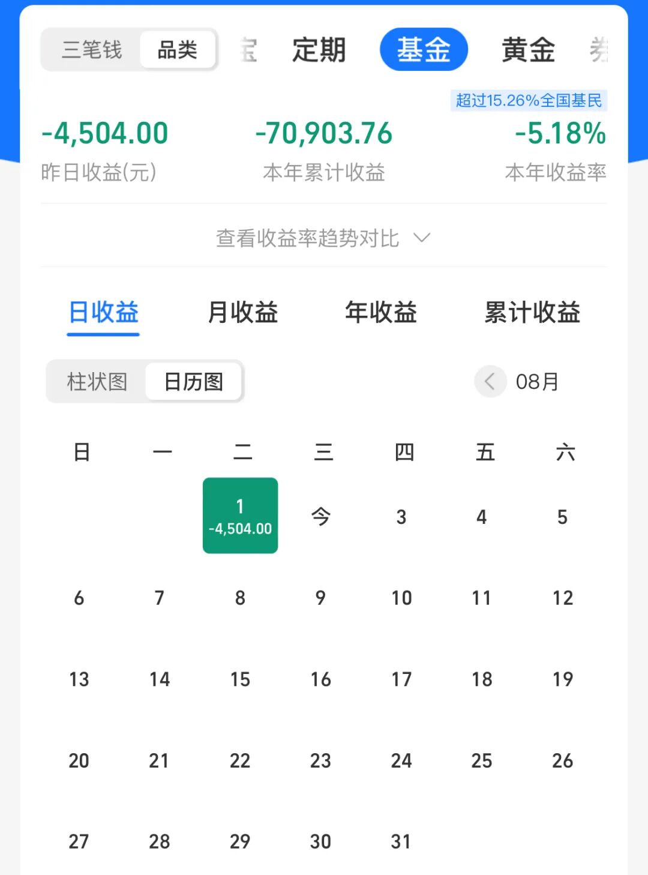Image resolution: width=648 pixels, height=875 pixels.
Task: Tap the 昨日收益(元) label
Action: tap(99, 172)
